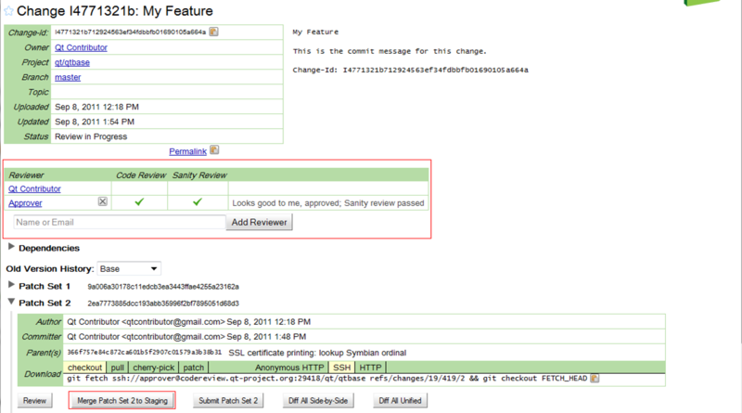Star this change with the star icon
The width and height of the screenshot is (742, 413).
[x=8, y=11]
